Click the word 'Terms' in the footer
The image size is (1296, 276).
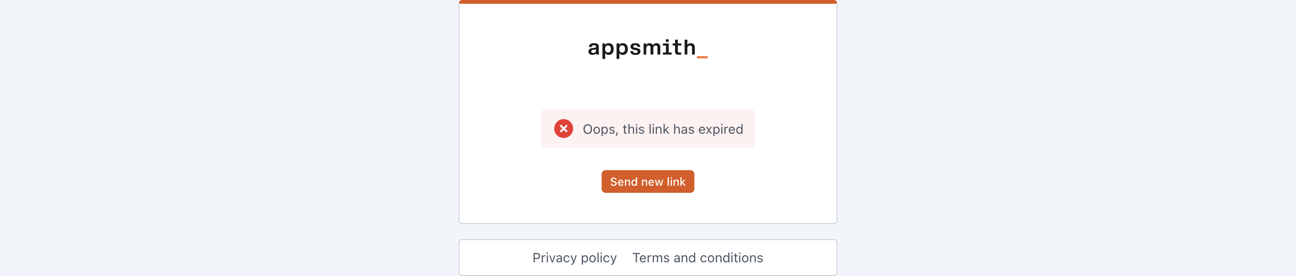click(x=650, y=258)
